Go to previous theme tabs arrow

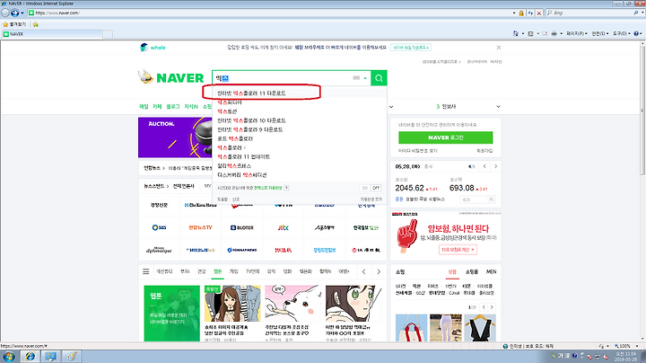click(363, 271)
